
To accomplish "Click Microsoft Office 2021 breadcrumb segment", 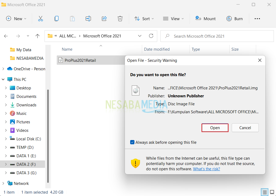I will (x=102, y=36).
